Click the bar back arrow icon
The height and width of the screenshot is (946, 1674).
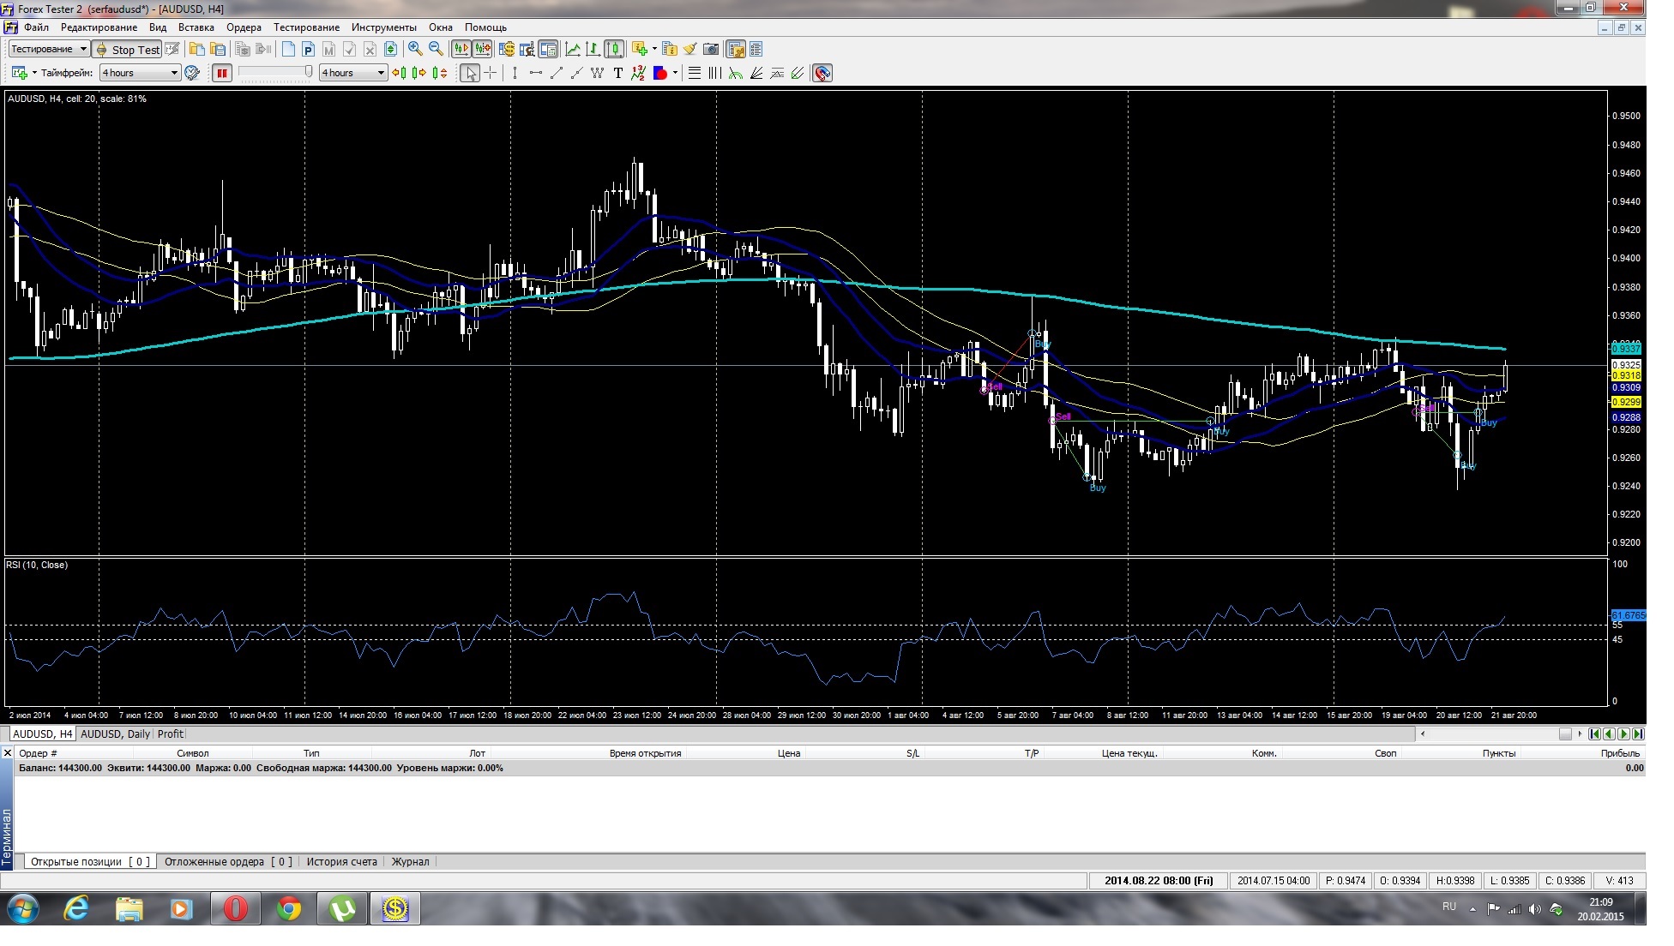click(399, 73)
